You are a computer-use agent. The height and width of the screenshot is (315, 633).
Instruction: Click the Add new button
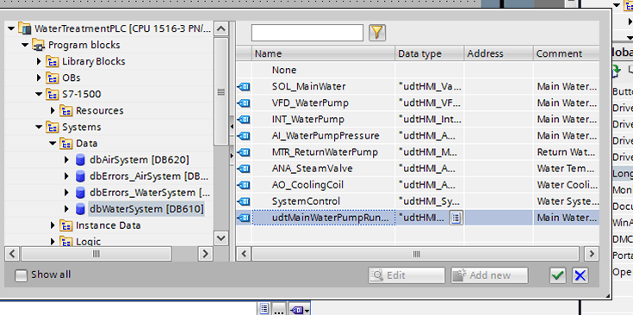[490, 275]
